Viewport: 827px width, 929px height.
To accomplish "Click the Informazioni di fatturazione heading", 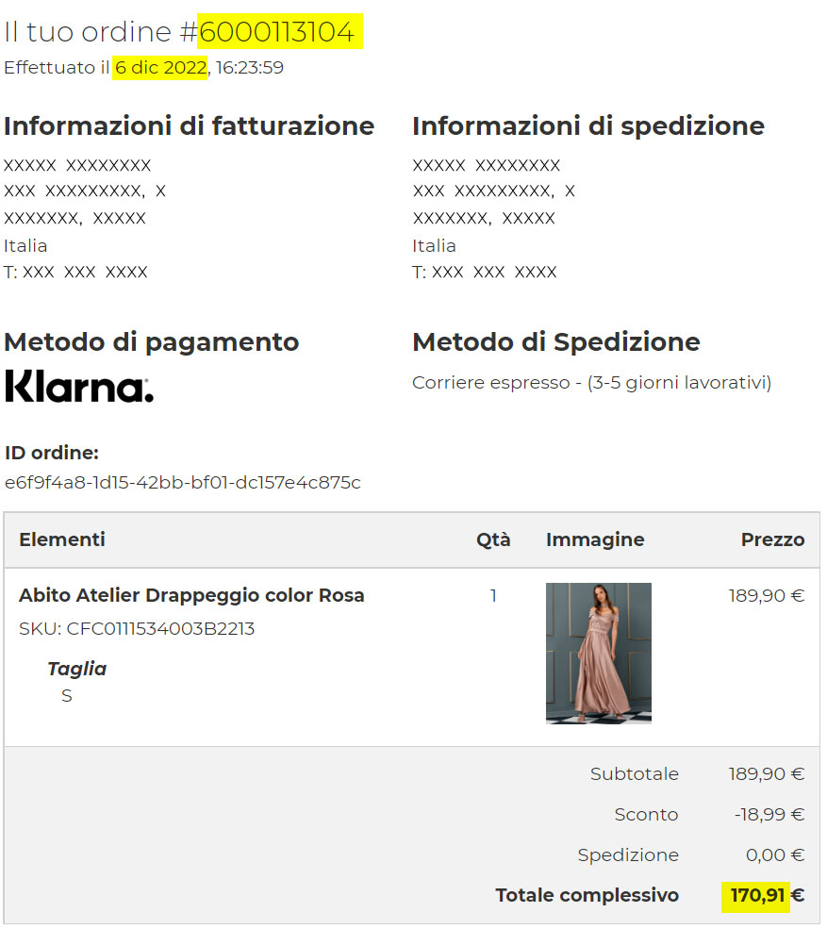I will (x=189, y=125).
